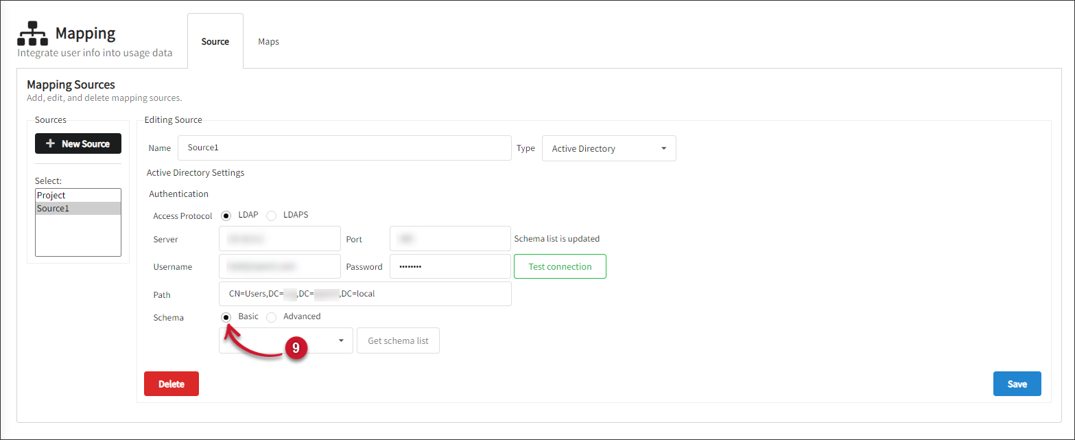Save the edited source
1075x440 pixels.
point(1017,384)
